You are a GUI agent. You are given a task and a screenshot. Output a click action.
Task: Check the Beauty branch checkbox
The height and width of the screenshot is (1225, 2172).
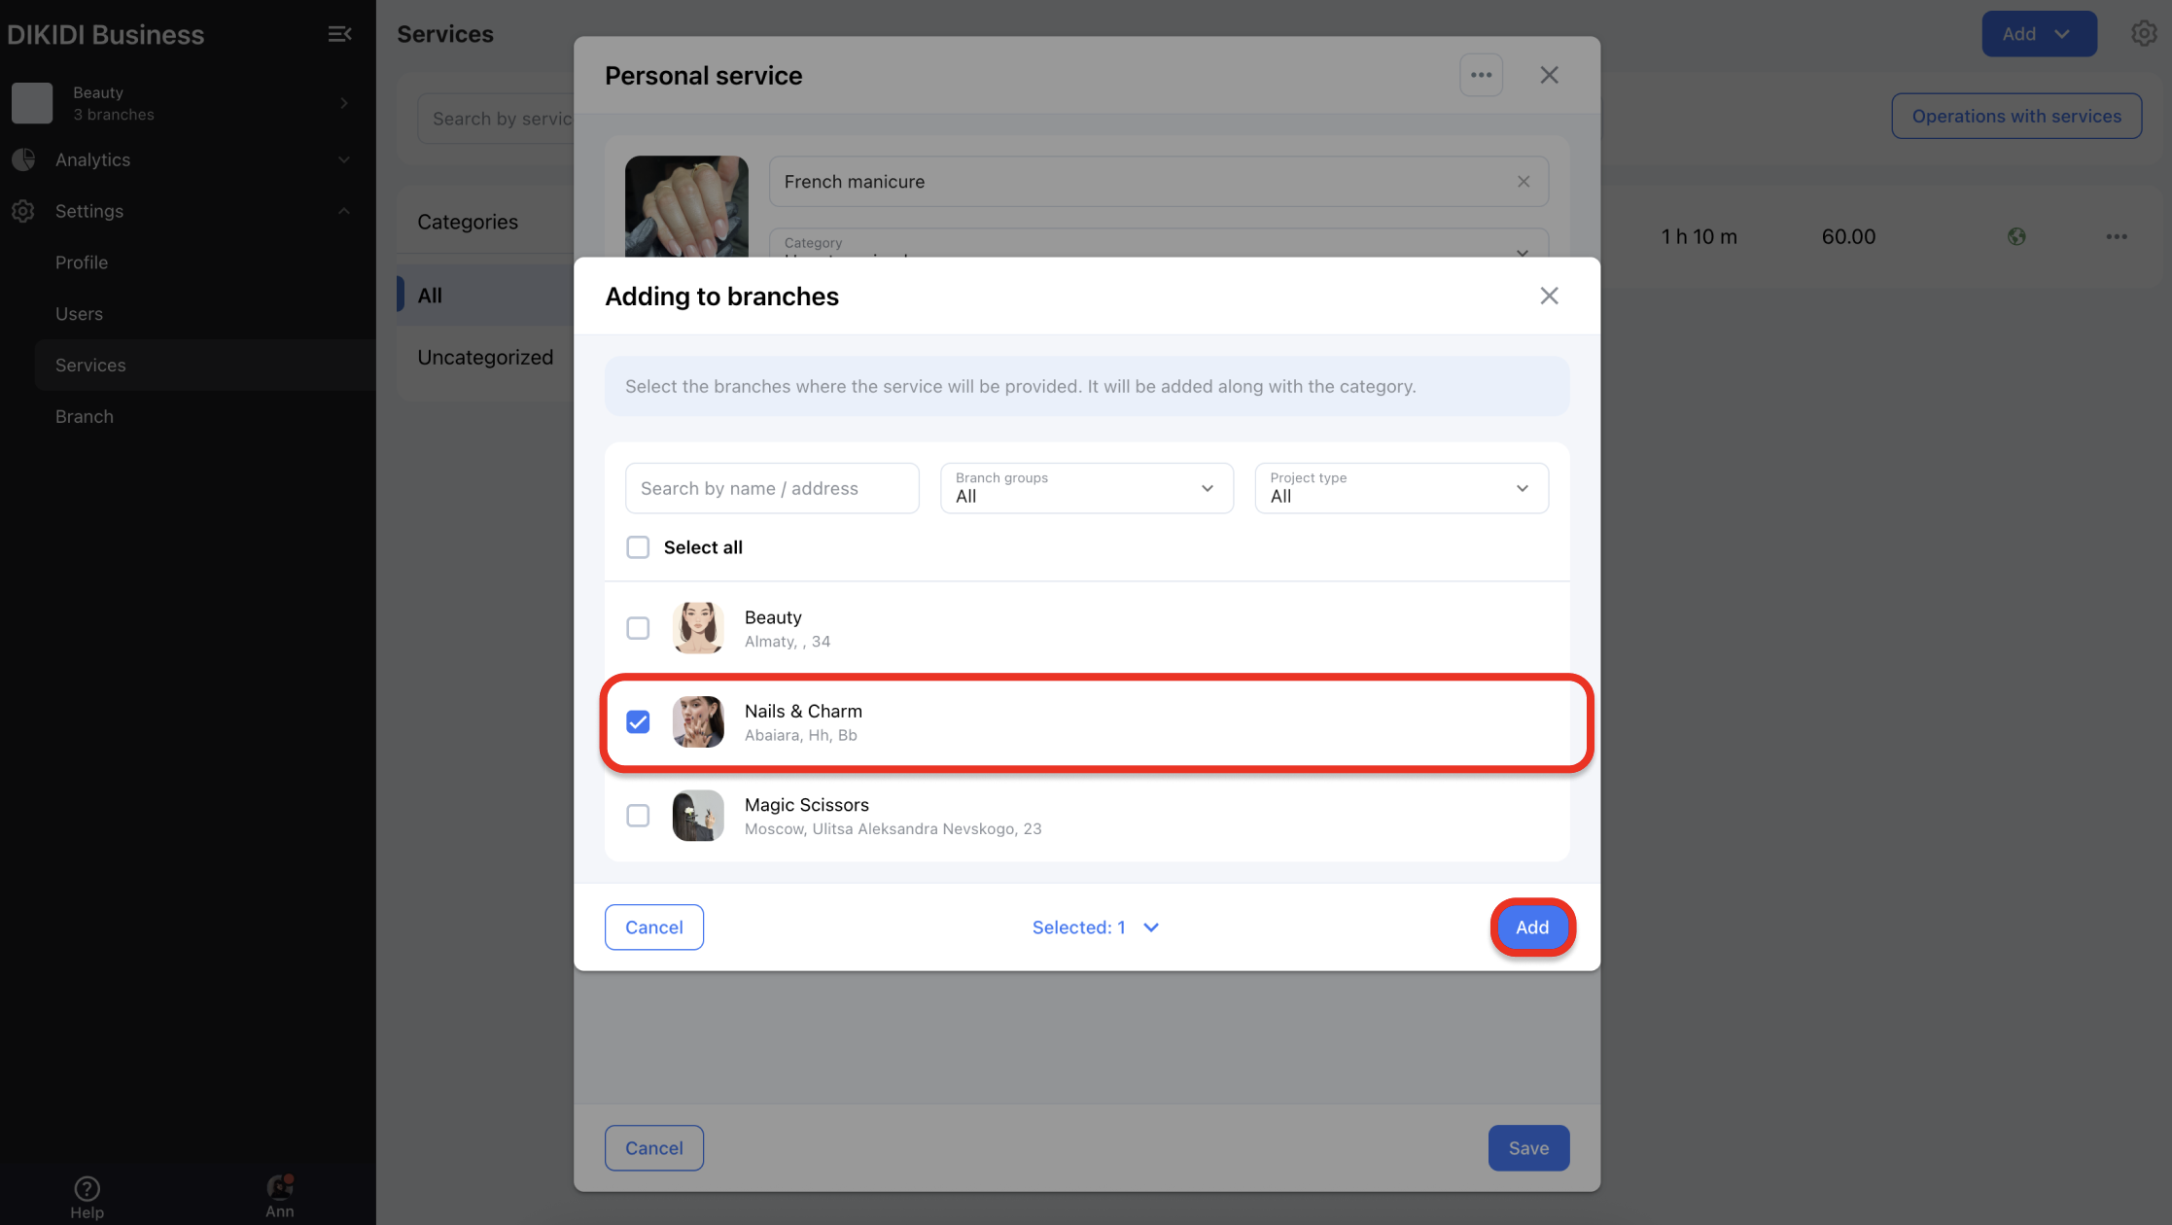tap(638, 628)
